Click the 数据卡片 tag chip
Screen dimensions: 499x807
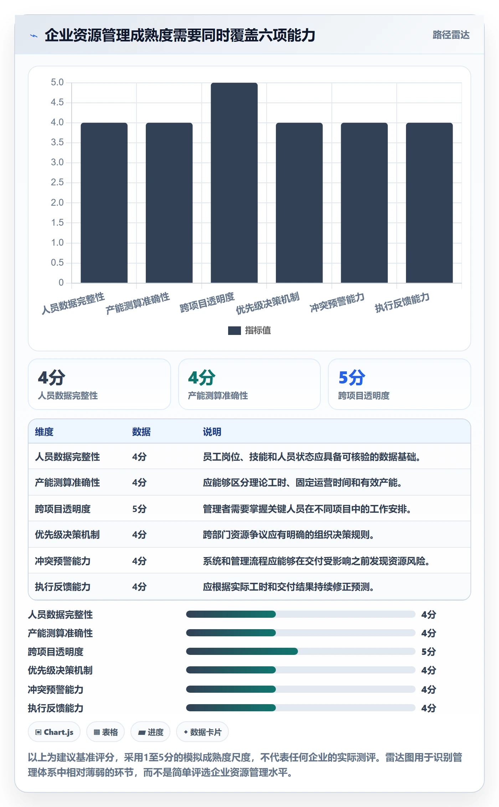202,732
